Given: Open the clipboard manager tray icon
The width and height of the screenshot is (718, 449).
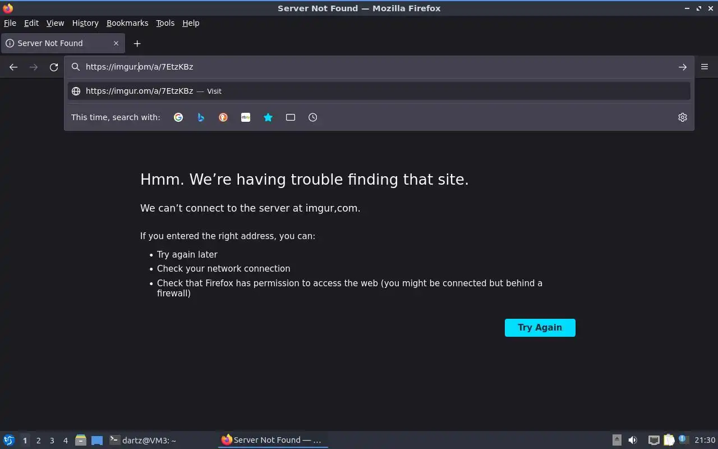Looking at the screenshot, I should 669,440.
